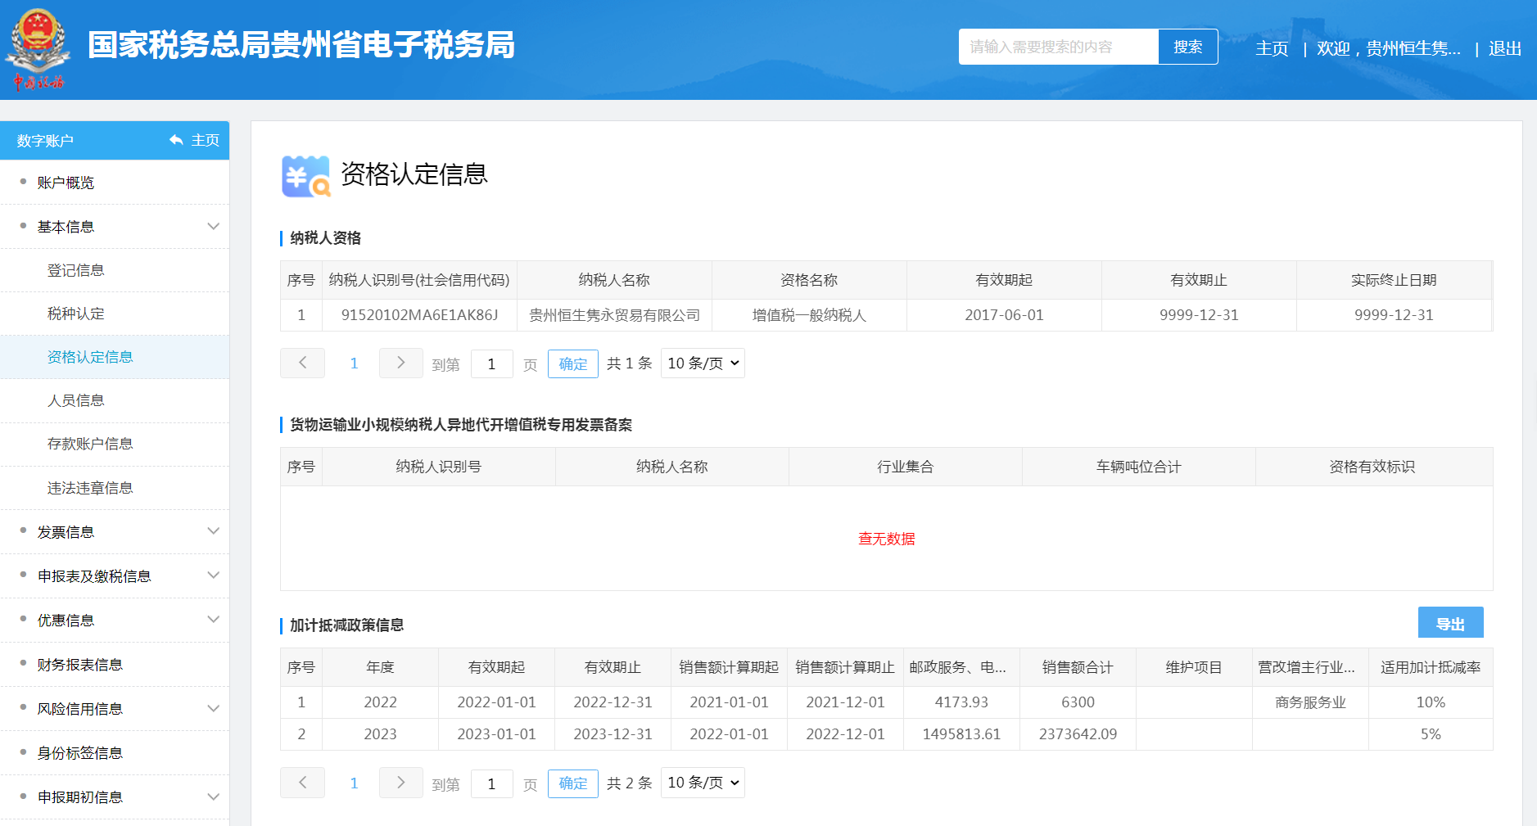The width and height of the screenshot is (1537, 826).
Task: Click the 资格认定信息 page title icon
Action: 305,176
